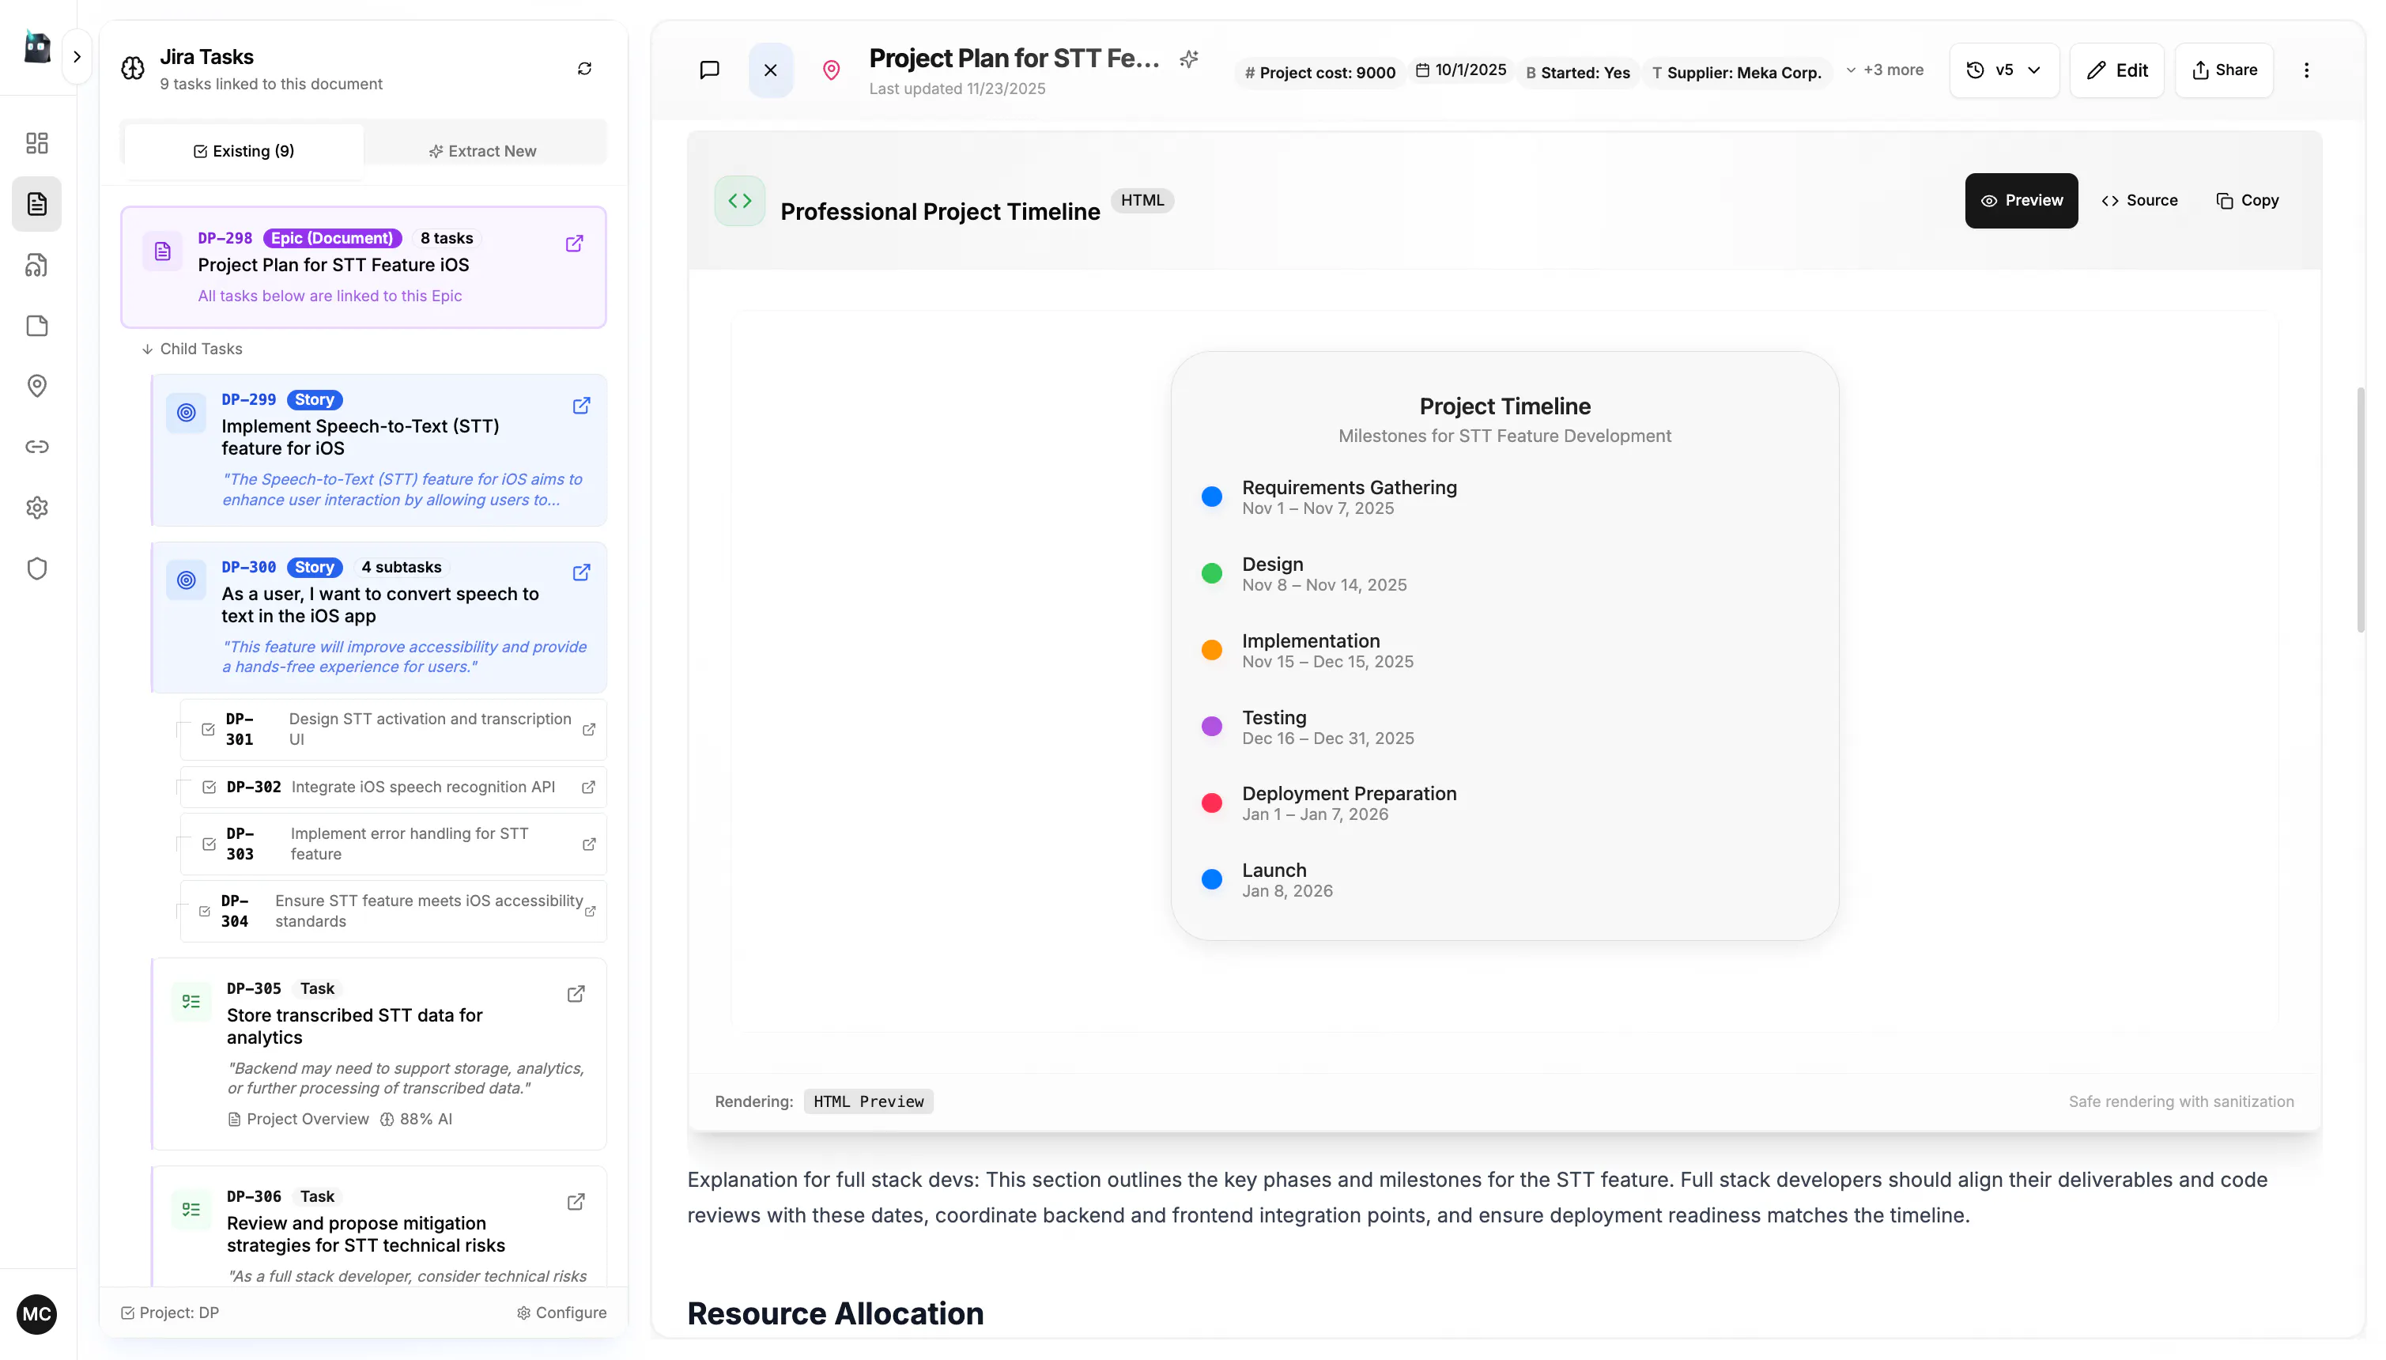Click the Share document button
This screenshot has height=1360, width=2386.
click(x=2223, y=70)
